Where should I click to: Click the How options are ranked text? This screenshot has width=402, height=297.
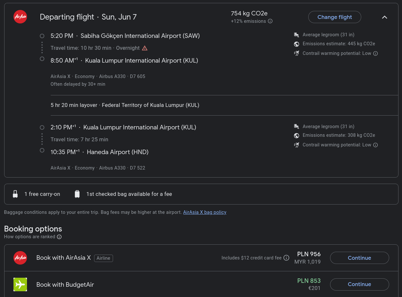tap(30, 237)
